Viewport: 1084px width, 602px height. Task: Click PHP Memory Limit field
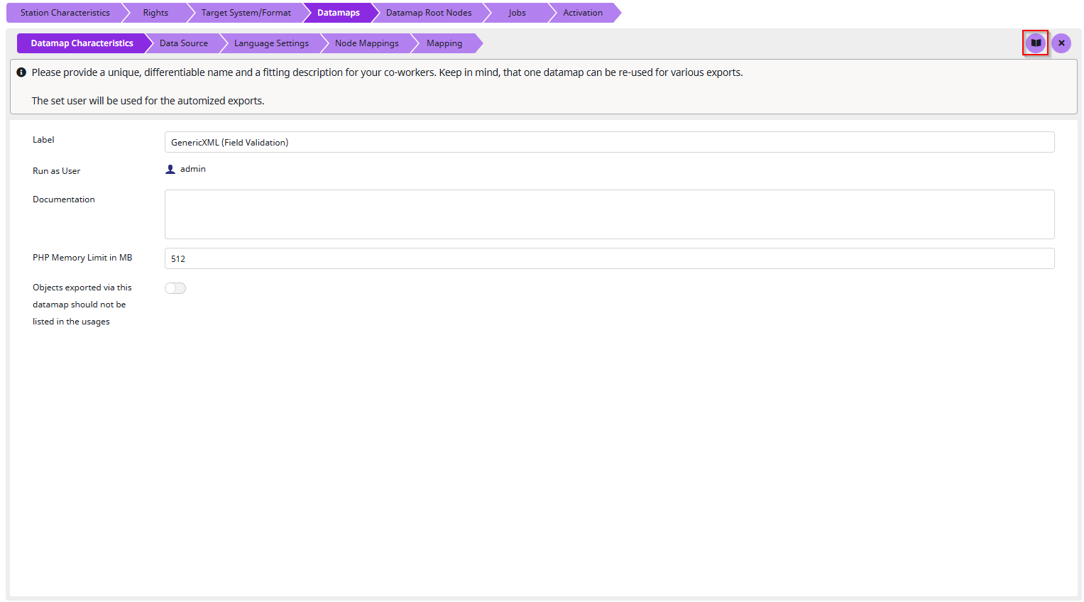[x=609, y=258]
